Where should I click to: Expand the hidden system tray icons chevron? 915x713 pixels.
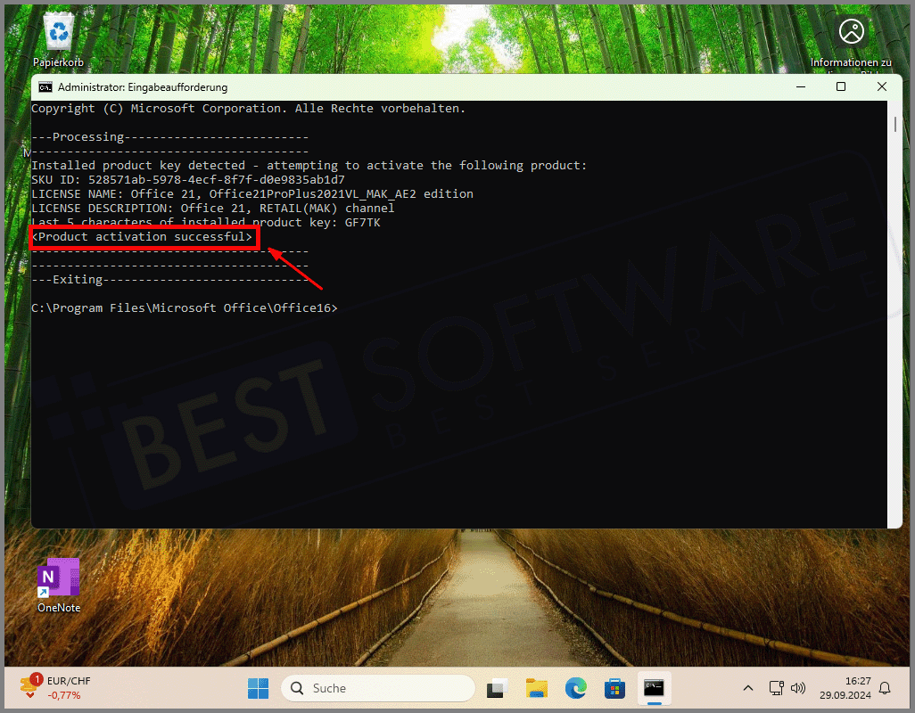pyautogui.click(x=747, y=688)
